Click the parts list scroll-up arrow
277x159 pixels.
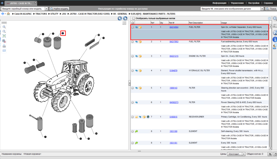(270, 27)
